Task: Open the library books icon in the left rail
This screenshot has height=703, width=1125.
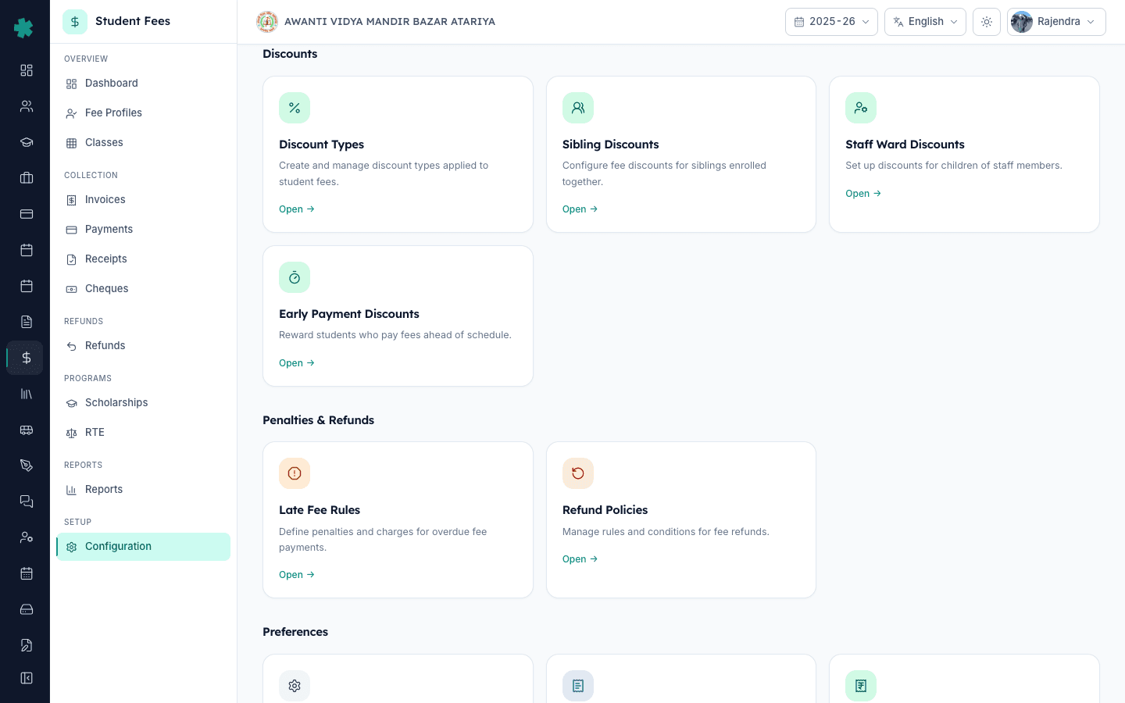Action: click(x=27, y=394)
